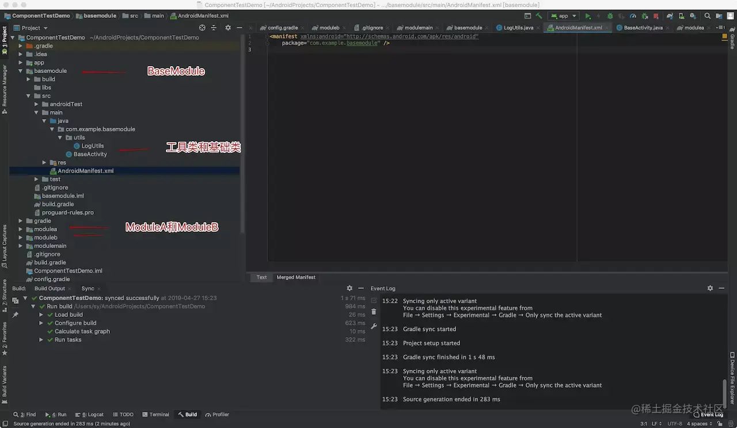Click Scroll from Source target icon
This screenshot has height=428, width=737.
tap(202, 28)
